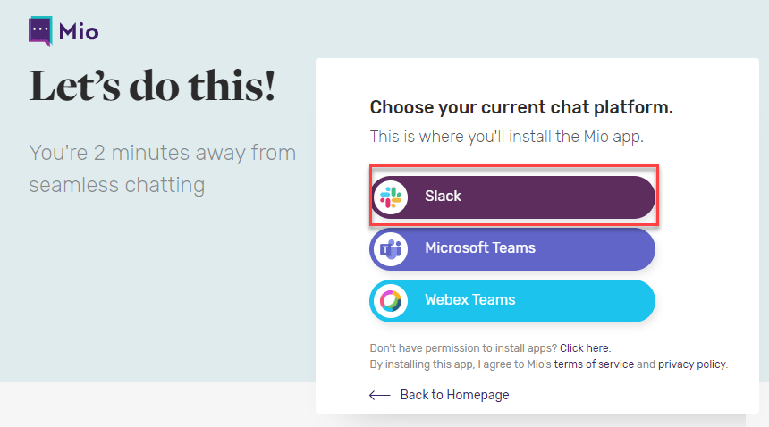The height and width of the screenshot is (427, 769).
Task: Open Mio's terms of service link
Action: point(594,364)
